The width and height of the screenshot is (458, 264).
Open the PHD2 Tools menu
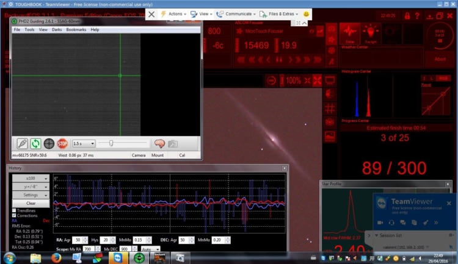(x=29, y=29)
